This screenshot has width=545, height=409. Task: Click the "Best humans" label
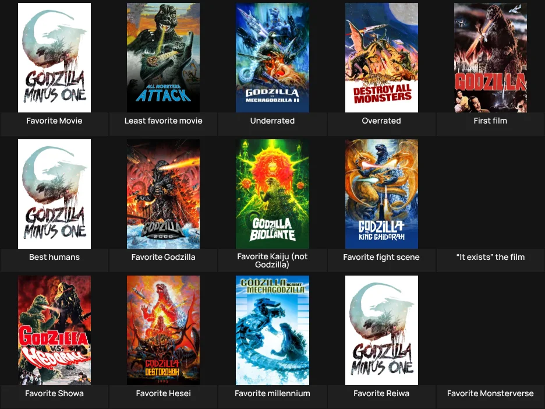(54, 257)
